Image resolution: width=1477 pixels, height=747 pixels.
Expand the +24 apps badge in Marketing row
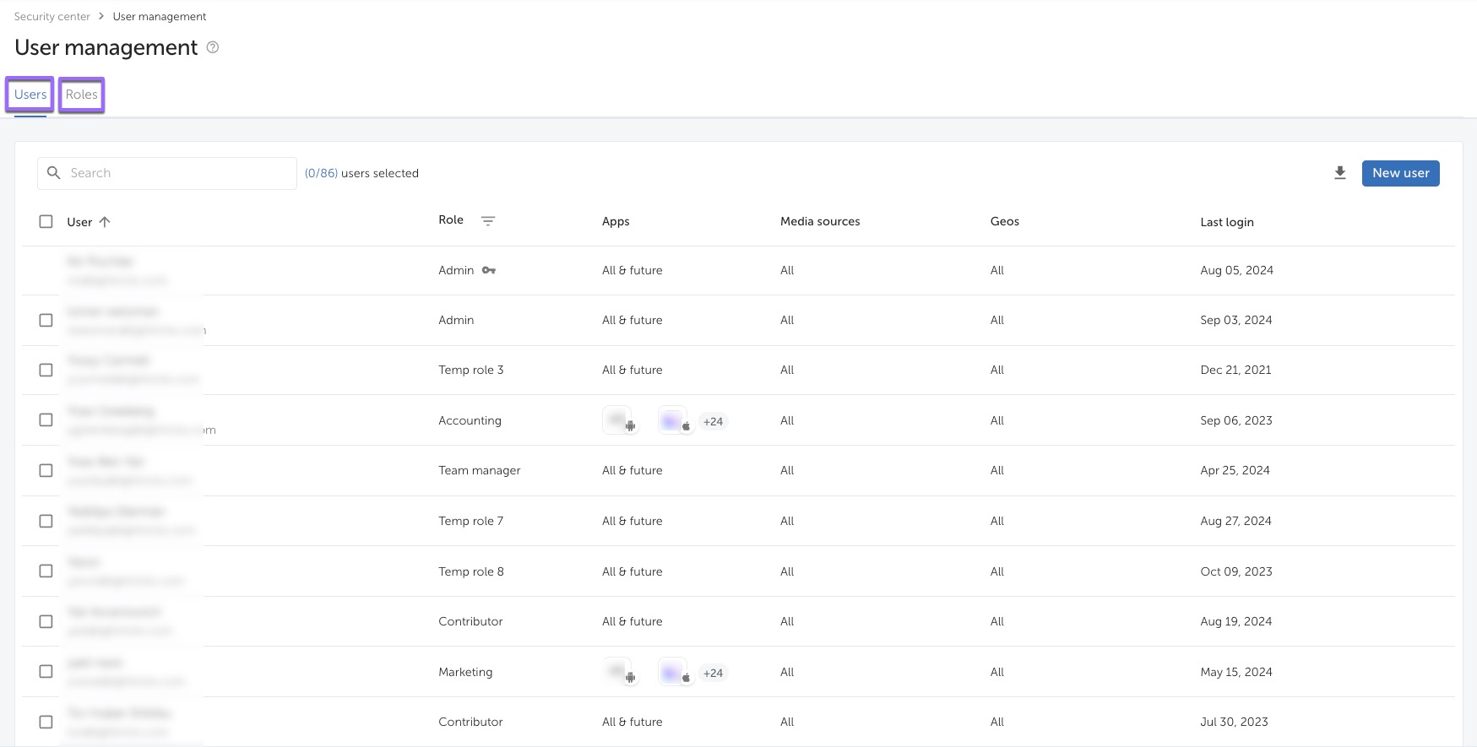(x=713, y=673)
